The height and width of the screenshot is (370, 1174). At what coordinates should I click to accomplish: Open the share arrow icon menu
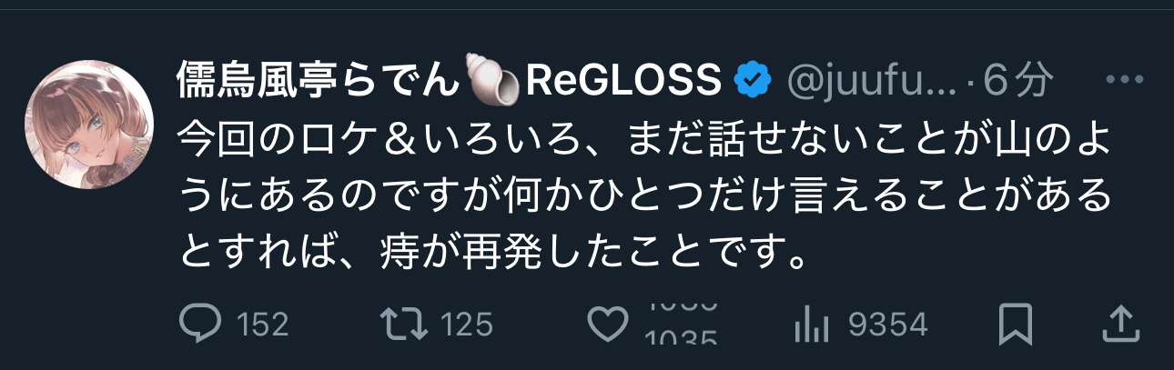pyautogui.click(x=1122, y=322)
